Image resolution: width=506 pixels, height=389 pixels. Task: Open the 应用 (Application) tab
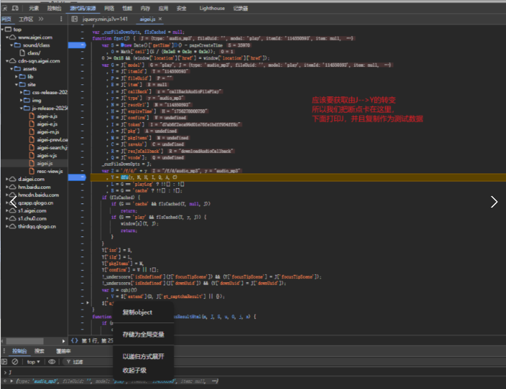point(163,8)
